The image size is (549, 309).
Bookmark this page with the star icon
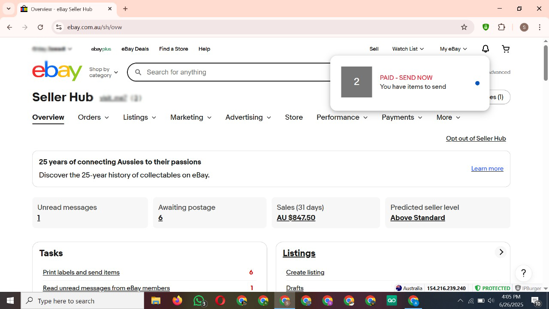pyautogui.click(x=464, y=27)
